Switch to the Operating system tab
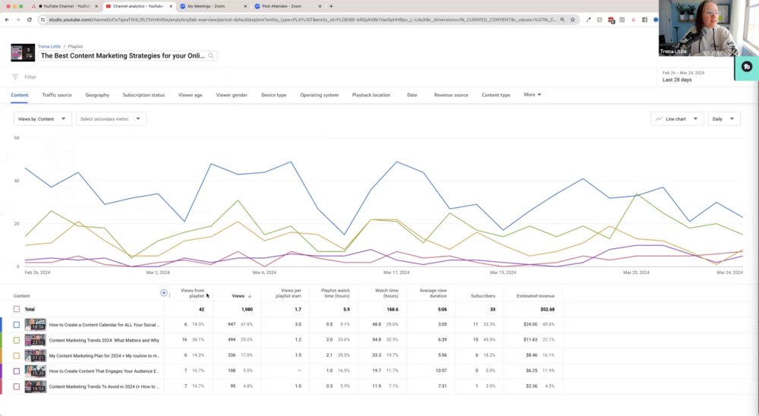Viewport: 759px width, 416px height. pos(319,95)
